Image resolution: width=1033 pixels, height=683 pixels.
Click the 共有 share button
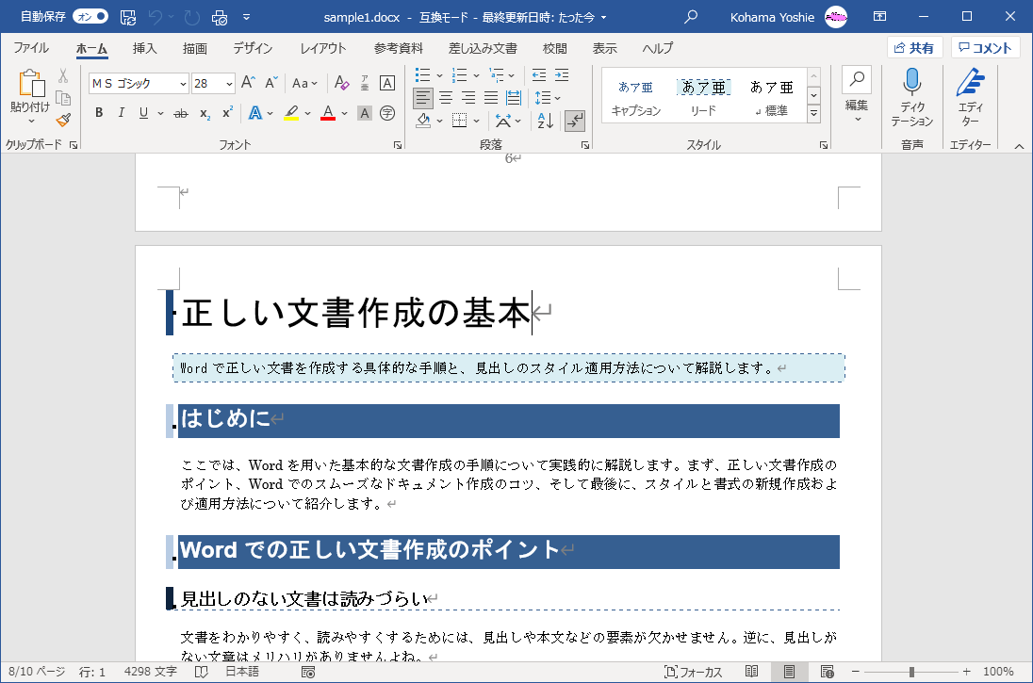[914, 47]
